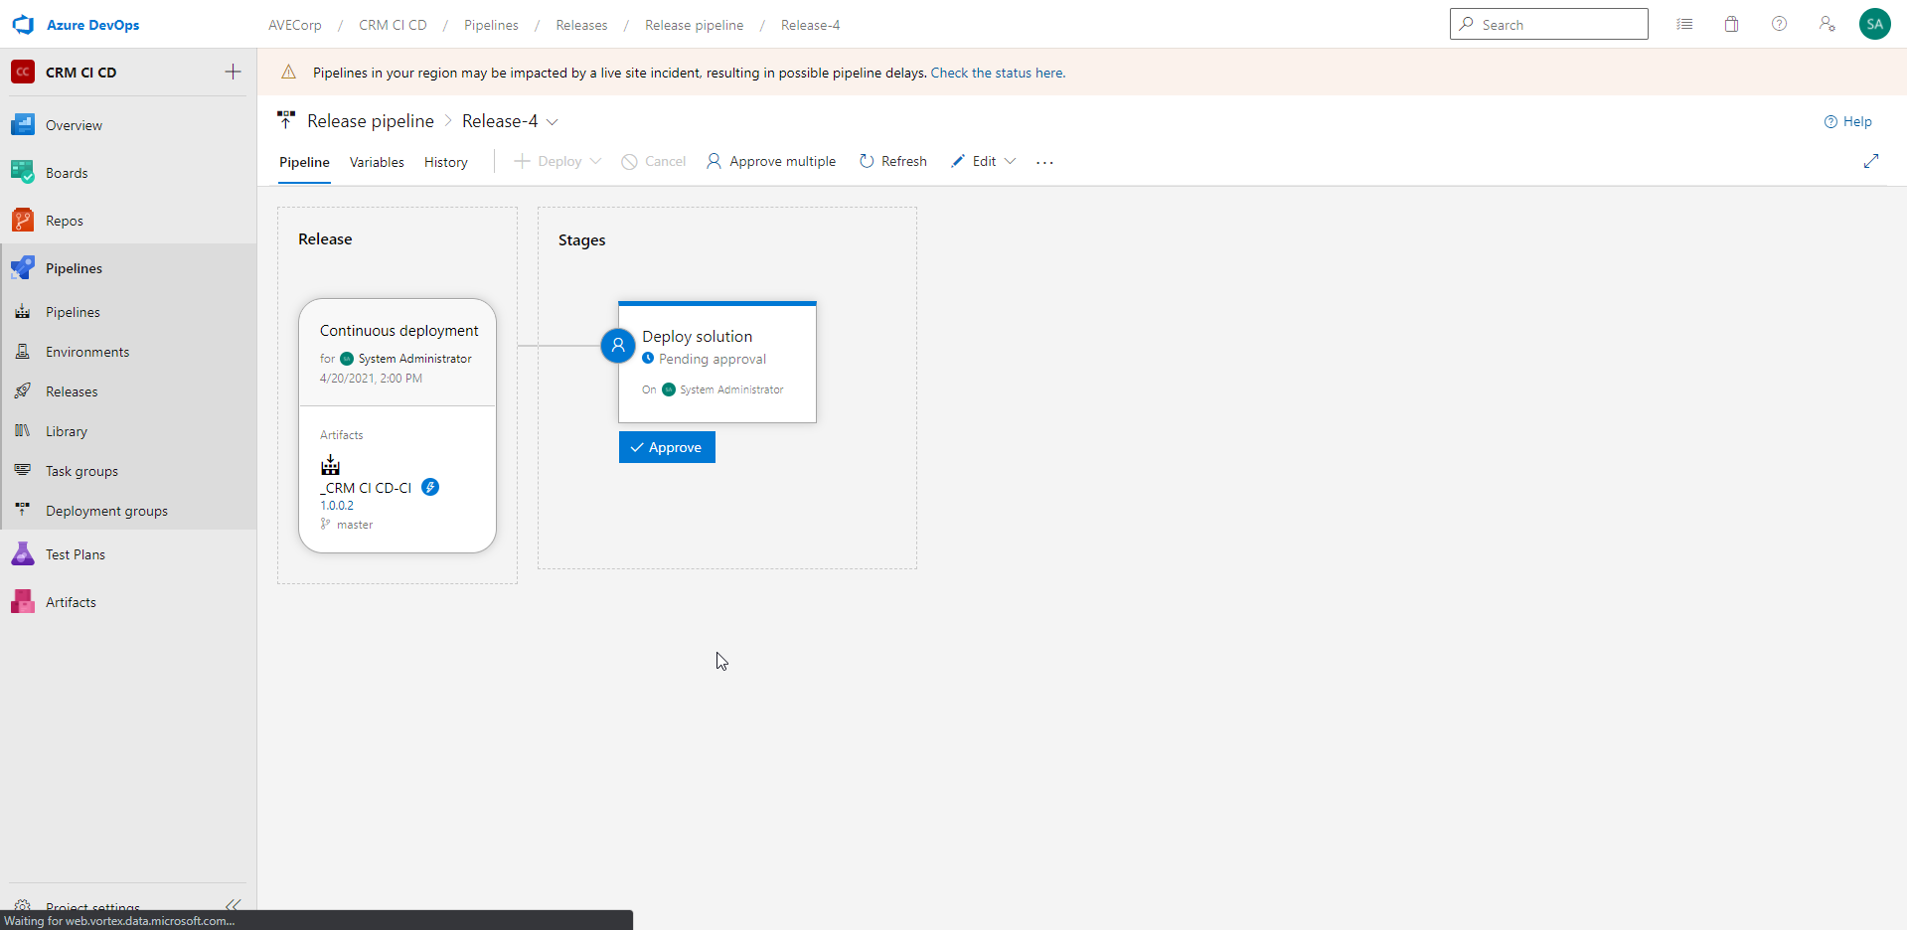Click the 4/20/2021, 2:00 PM timestamp
This screenshot has height=930, width=1907.
click(x=371, y=379)
